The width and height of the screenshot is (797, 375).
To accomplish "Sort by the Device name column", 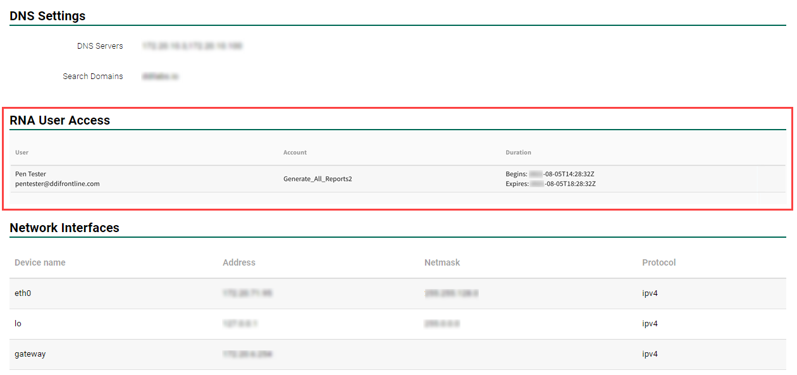I will [x=40, y=262].
